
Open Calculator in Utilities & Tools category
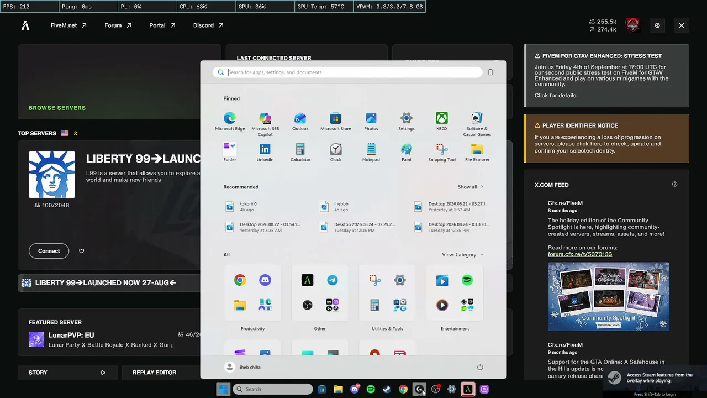pos(374,305)
